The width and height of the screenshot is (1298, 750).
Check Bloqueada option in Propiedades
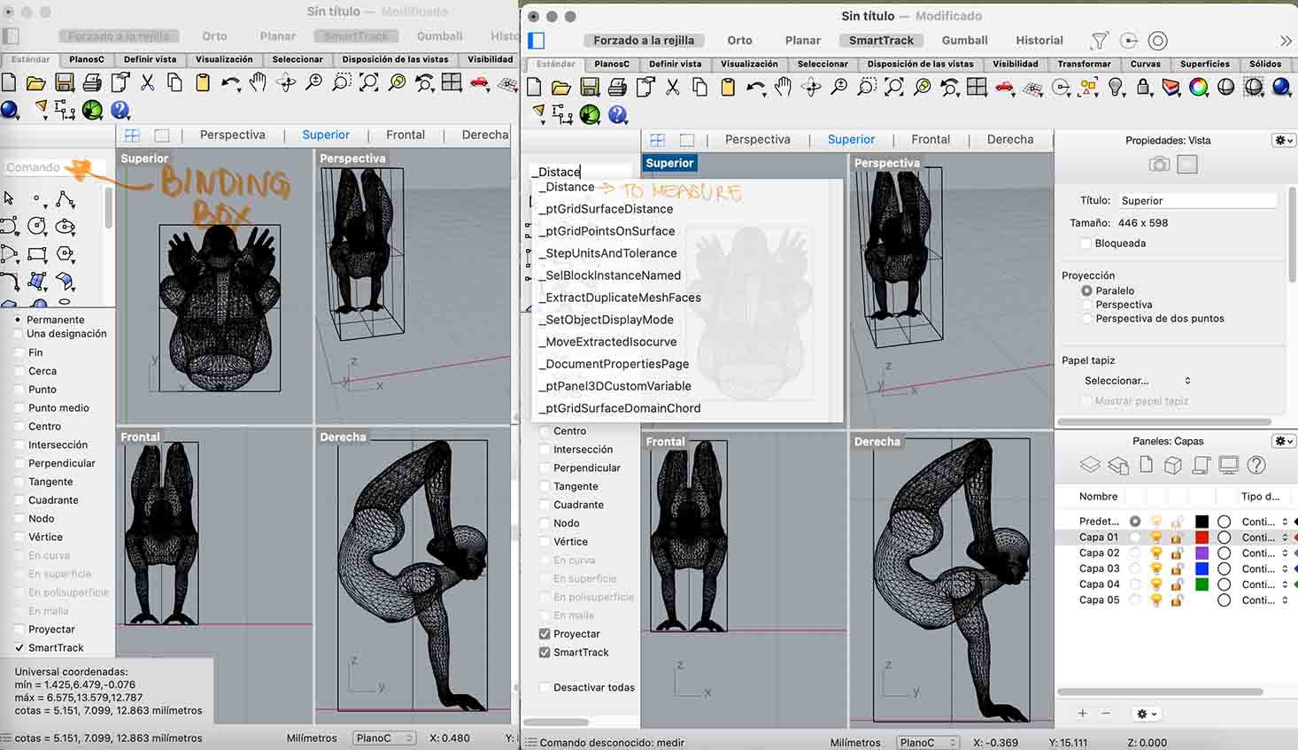[x=1086, y=244]
